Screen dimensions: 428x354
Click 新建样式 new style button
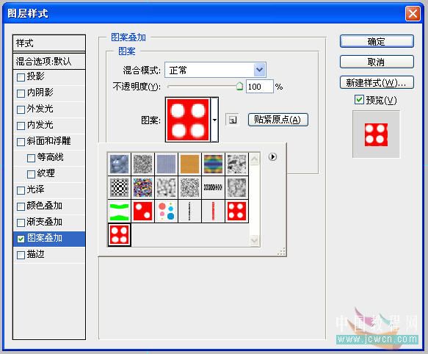pos(377,82)
